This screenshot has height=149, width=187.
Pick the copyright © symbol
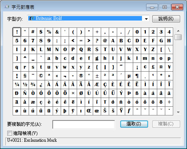[x=41, y=76]
